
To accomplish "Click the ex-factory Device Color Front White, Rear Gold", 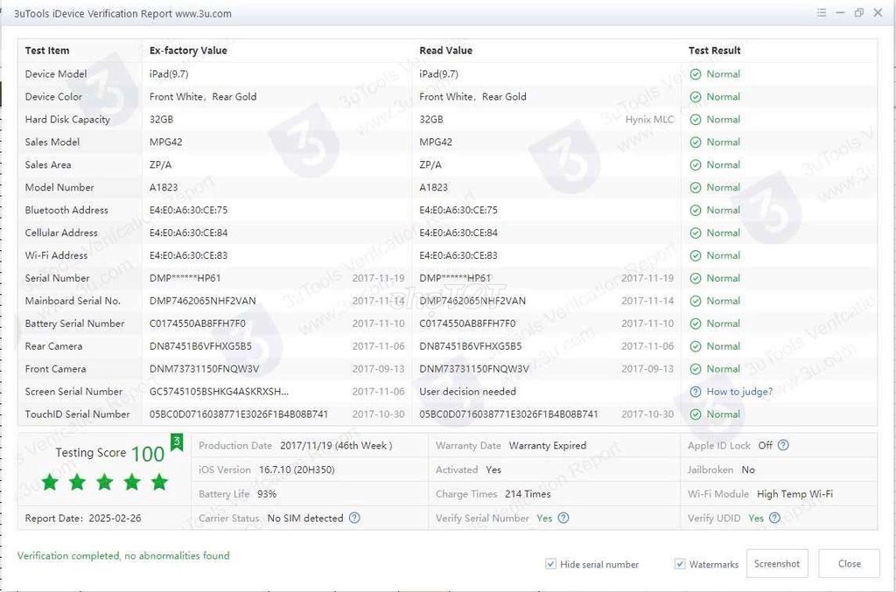I will click(203, 96).
